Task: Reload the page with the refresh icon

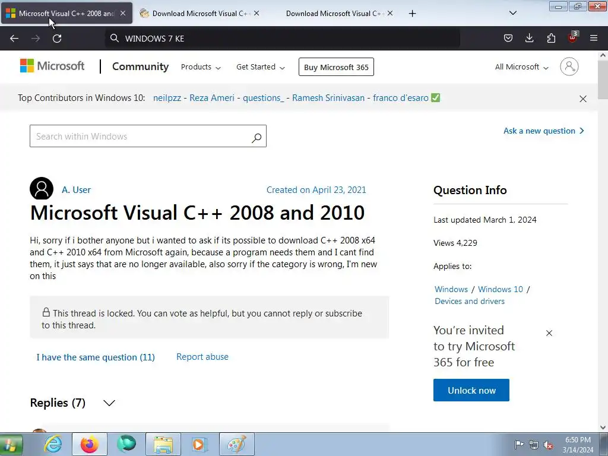Action: click(57, 39)
